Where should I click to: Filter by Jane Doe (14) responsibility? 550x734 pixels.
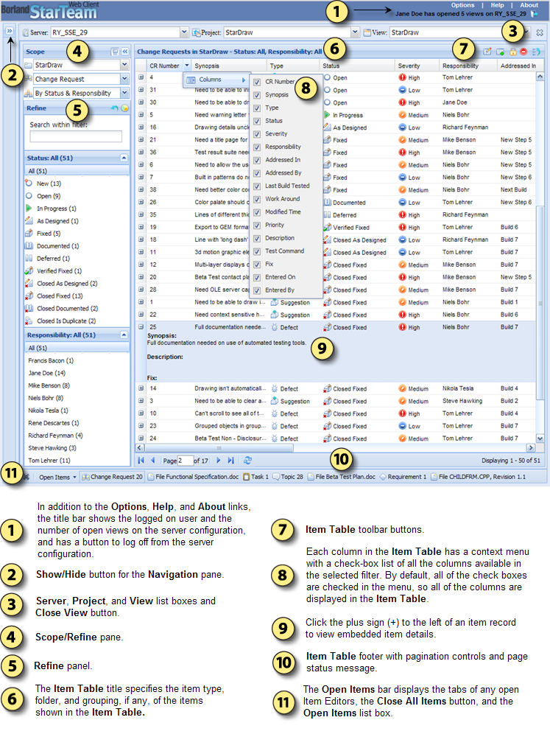point(47,373)
